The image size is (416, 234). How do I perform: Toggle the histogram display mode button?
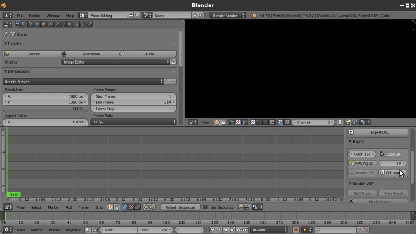(272, 122)
